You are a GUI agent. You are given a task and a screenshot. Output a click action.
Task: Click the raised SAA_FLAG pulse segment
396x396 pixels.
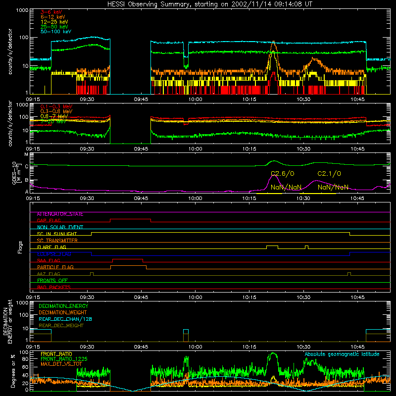pyautogui.click(x=128, y=260)
